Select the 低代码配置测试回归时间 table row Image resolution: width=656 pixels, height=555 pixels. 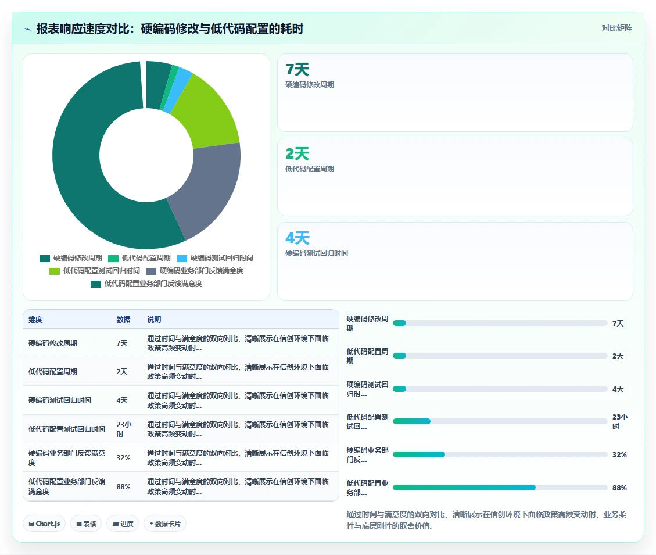pos(181,429)
